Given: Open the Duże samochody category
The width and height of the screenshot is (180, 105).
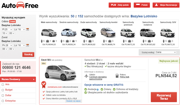Looking at the screenshot, I should [89, 22].
